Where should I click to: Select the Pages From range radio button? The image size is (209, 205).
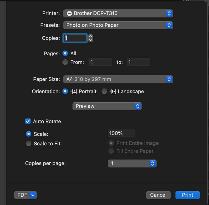coord(65,62)
